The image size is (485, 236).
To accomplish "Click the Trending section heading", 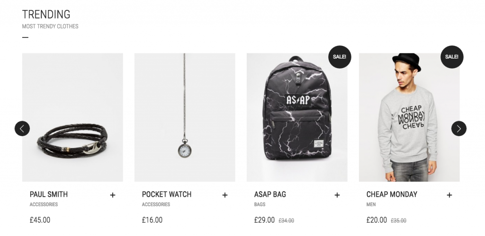I will point(46,14).
